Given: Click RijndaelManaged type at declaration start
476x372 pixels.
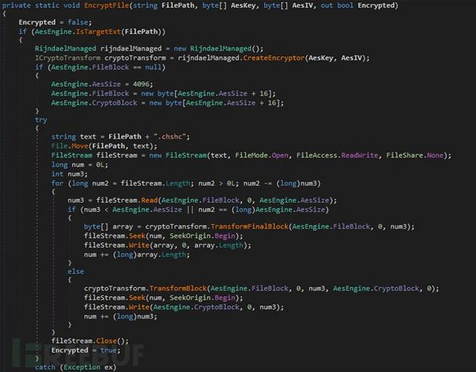Looking at the screenshot, I should coord(66,48).
